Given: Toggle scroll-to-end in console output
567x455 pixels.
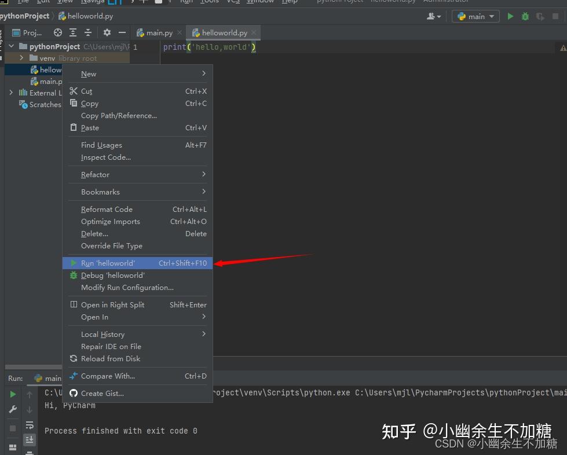Looking at the screenshot, I should click(30, 440).
